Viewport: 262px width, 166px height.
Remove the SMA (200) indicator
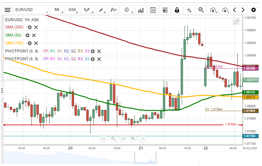[36, 27]
